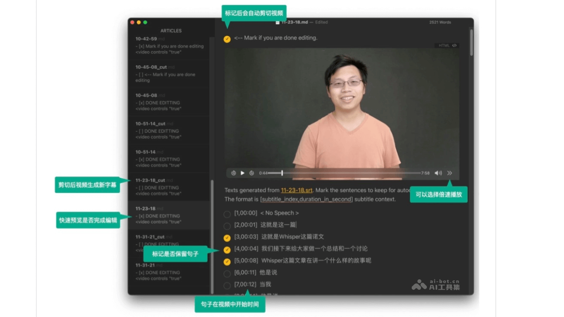Image resolution: width=564 pixels, height=317 pixels.
Task: Click the ARTICLES sidebar heading
Action: point(171,31)
